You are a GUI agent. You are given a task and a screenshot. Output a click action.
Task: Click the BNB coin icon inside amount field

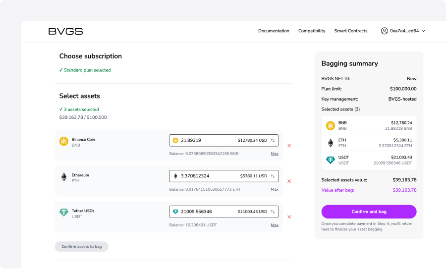[175, 140]
